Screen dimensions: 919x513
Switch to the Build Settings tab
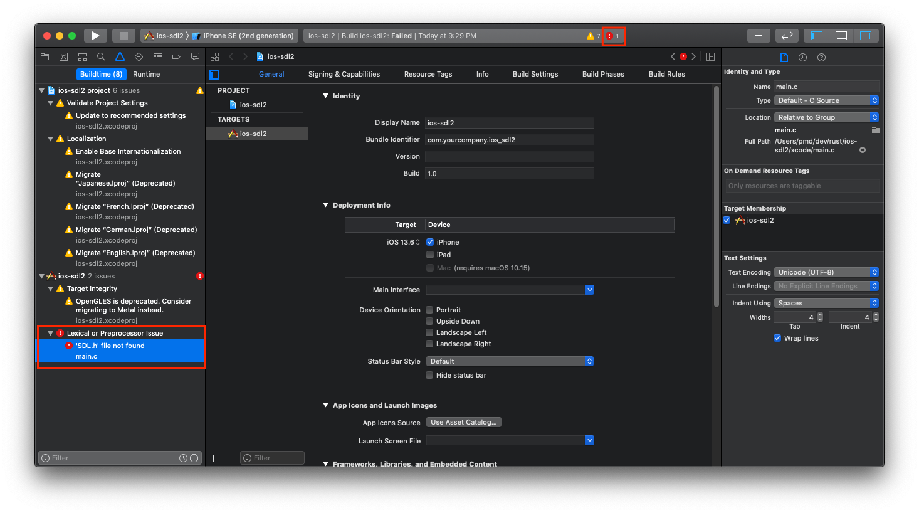click(535, 74)
